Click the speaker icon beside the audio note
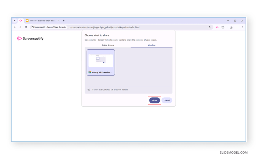Viewport: 258px width, 159px height. tap(89, 90)
